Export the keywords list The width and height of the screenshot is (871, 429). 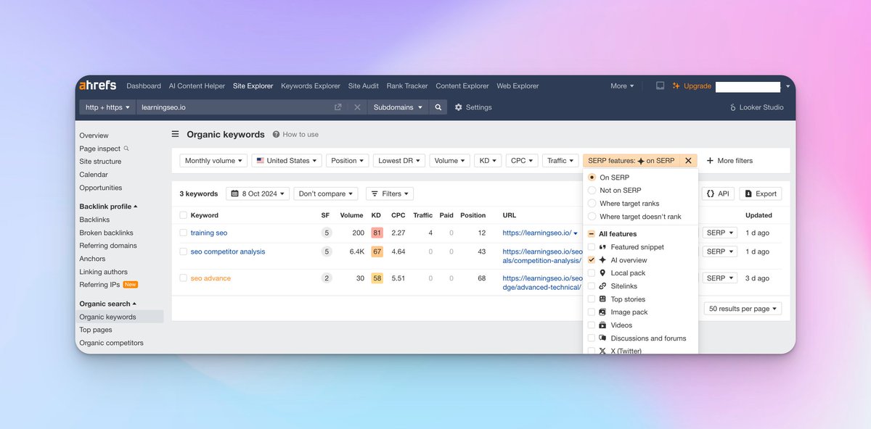[761, 193]
